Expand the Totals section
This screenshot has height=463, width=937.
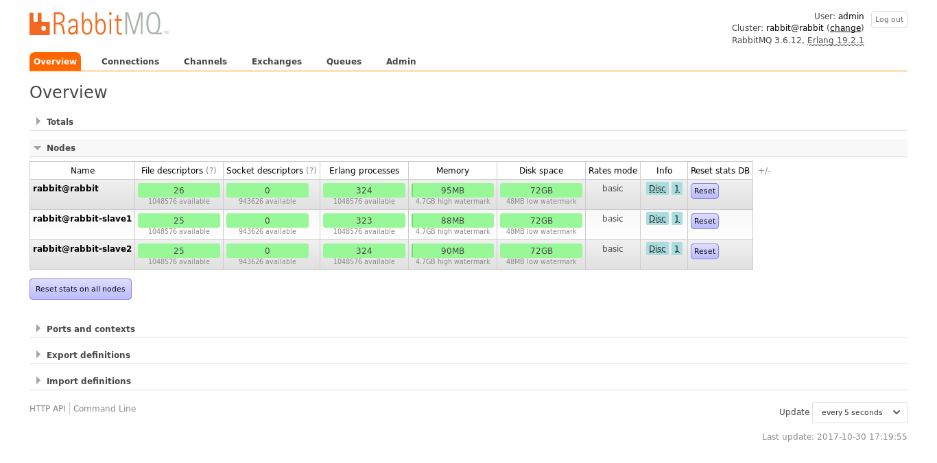click(60, 122)
